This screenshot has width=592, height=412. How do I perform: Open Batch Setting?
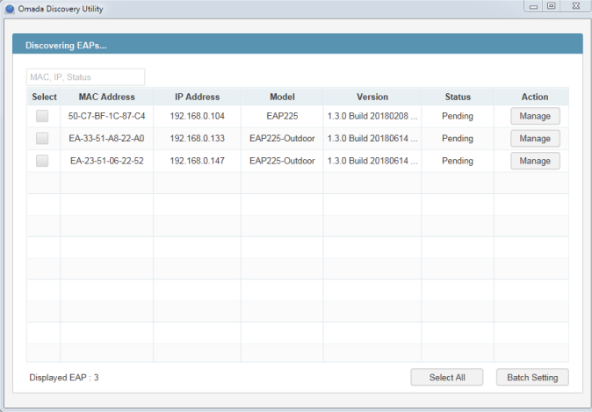[x=532, y=377]
